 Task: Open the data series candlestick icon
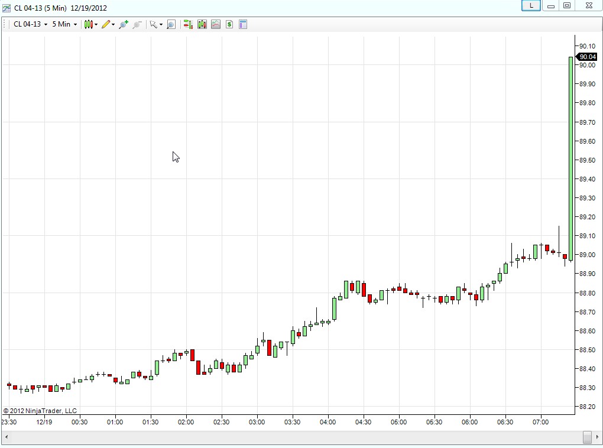[202, 25]
